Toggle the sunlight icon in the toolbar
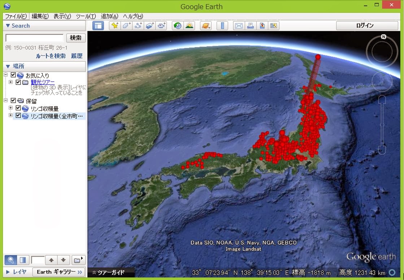404x280 pixels. (x=190, y=26)
